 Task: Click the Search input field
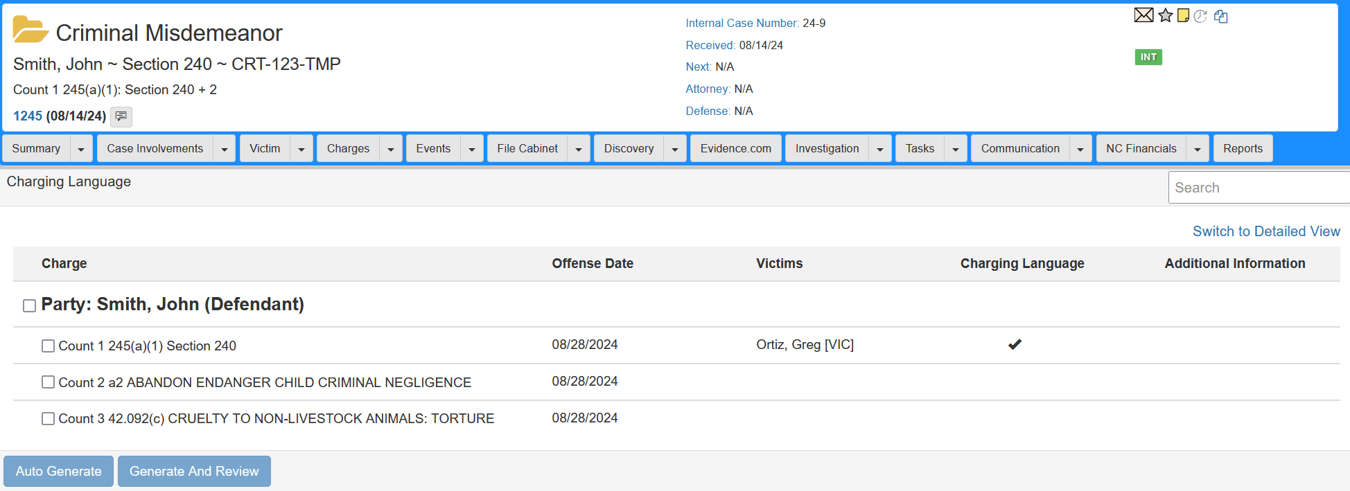click(x=1258, y=188)
